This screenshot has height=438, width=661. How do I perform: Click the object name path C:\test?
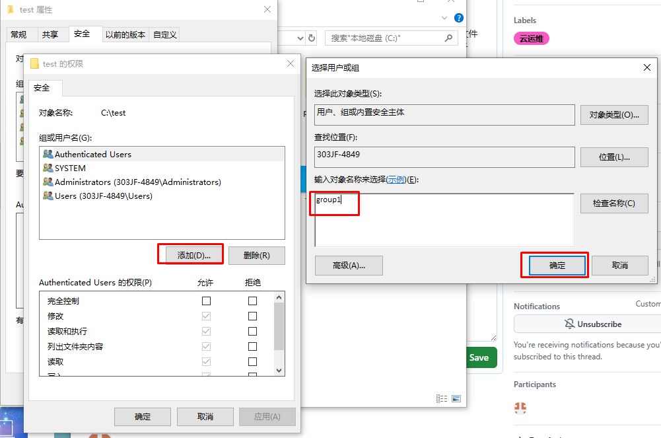click(114, 112)
